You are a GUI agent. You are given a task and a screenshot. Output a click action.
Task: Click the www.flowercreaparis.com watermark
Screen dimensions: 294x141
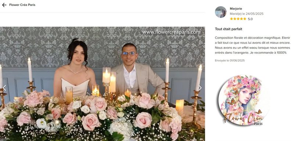coord(171,32)
